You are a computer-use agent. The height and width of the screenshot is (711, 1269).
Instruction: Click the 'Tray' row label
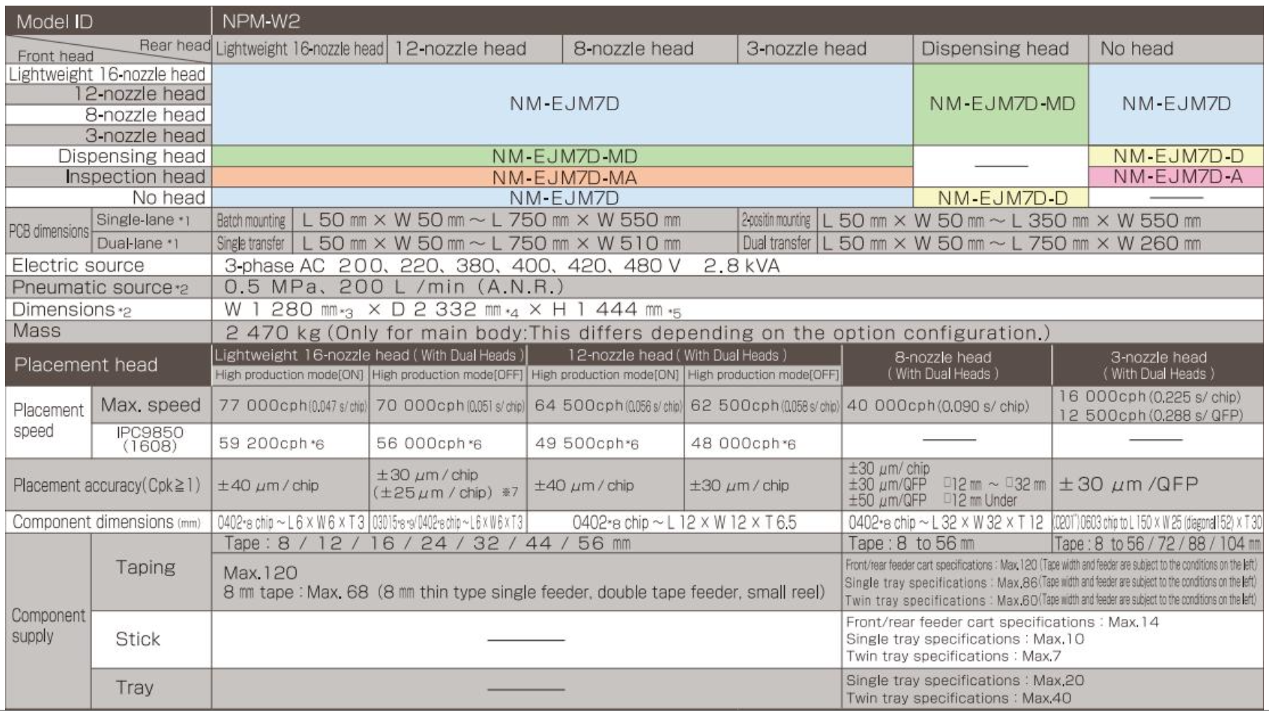click(x=151, y=688)
